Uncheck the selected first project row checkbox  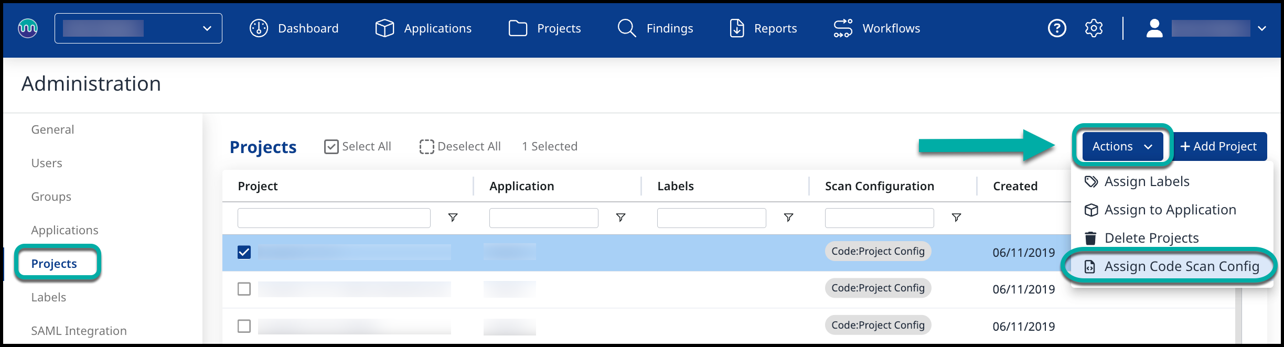pyautogui.click(x=244, y=252)
